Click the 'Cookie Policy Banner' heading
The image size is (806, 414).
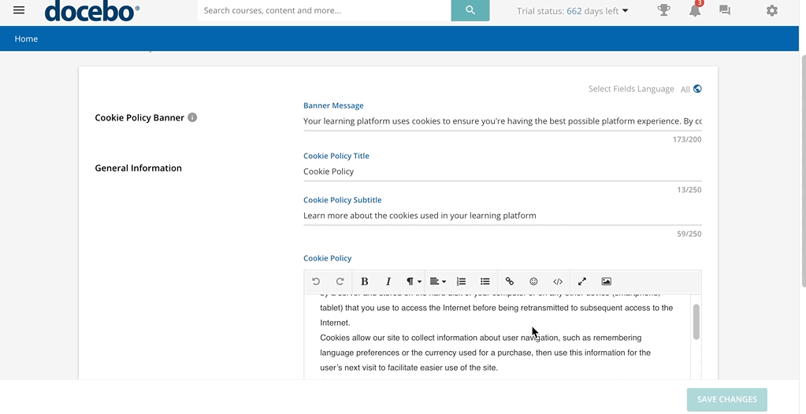(x=139, y=117)
